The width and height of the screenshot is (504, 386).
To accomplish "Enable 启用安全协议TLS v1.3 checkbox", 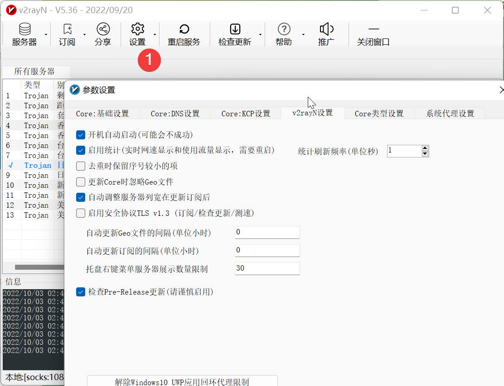I will click(81, 213).
